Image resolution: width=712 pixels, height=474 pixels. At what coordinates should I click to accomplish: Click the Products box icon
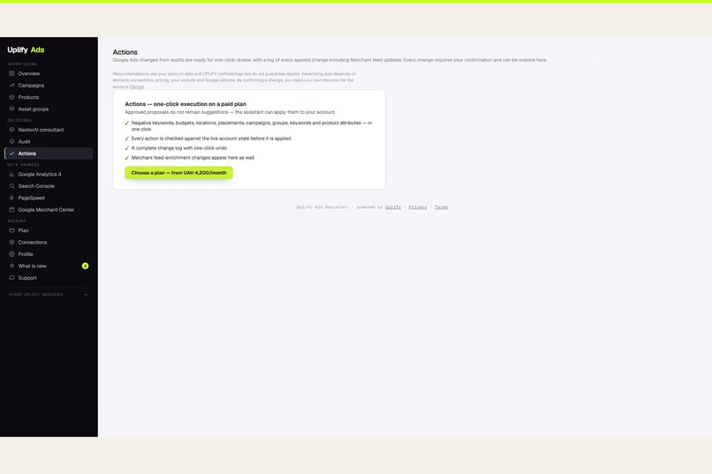(11, 97)
